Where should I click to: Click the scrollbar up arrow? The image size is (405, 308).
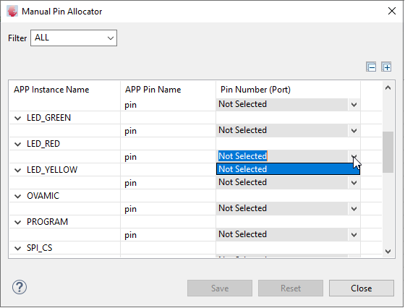pos(388,87)
